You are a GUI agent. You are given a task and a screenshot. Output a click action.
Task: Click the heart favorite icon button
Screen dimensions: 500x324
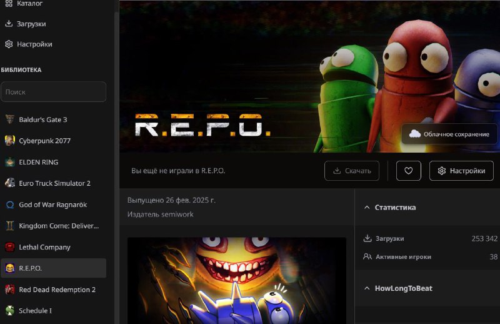click(408, 171)
